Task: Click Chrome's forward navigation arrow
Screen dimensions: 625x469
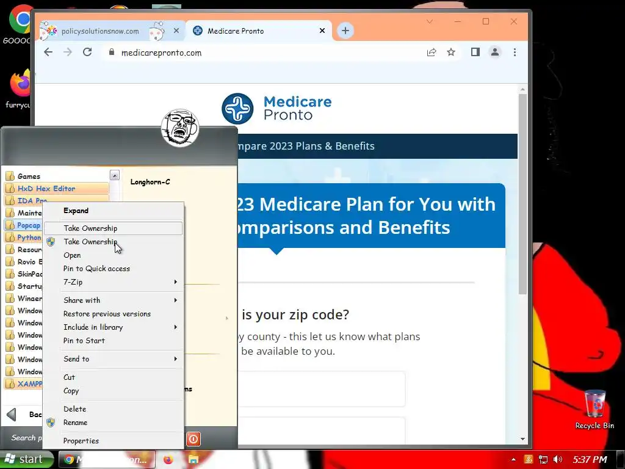Action: click(68, 53)
